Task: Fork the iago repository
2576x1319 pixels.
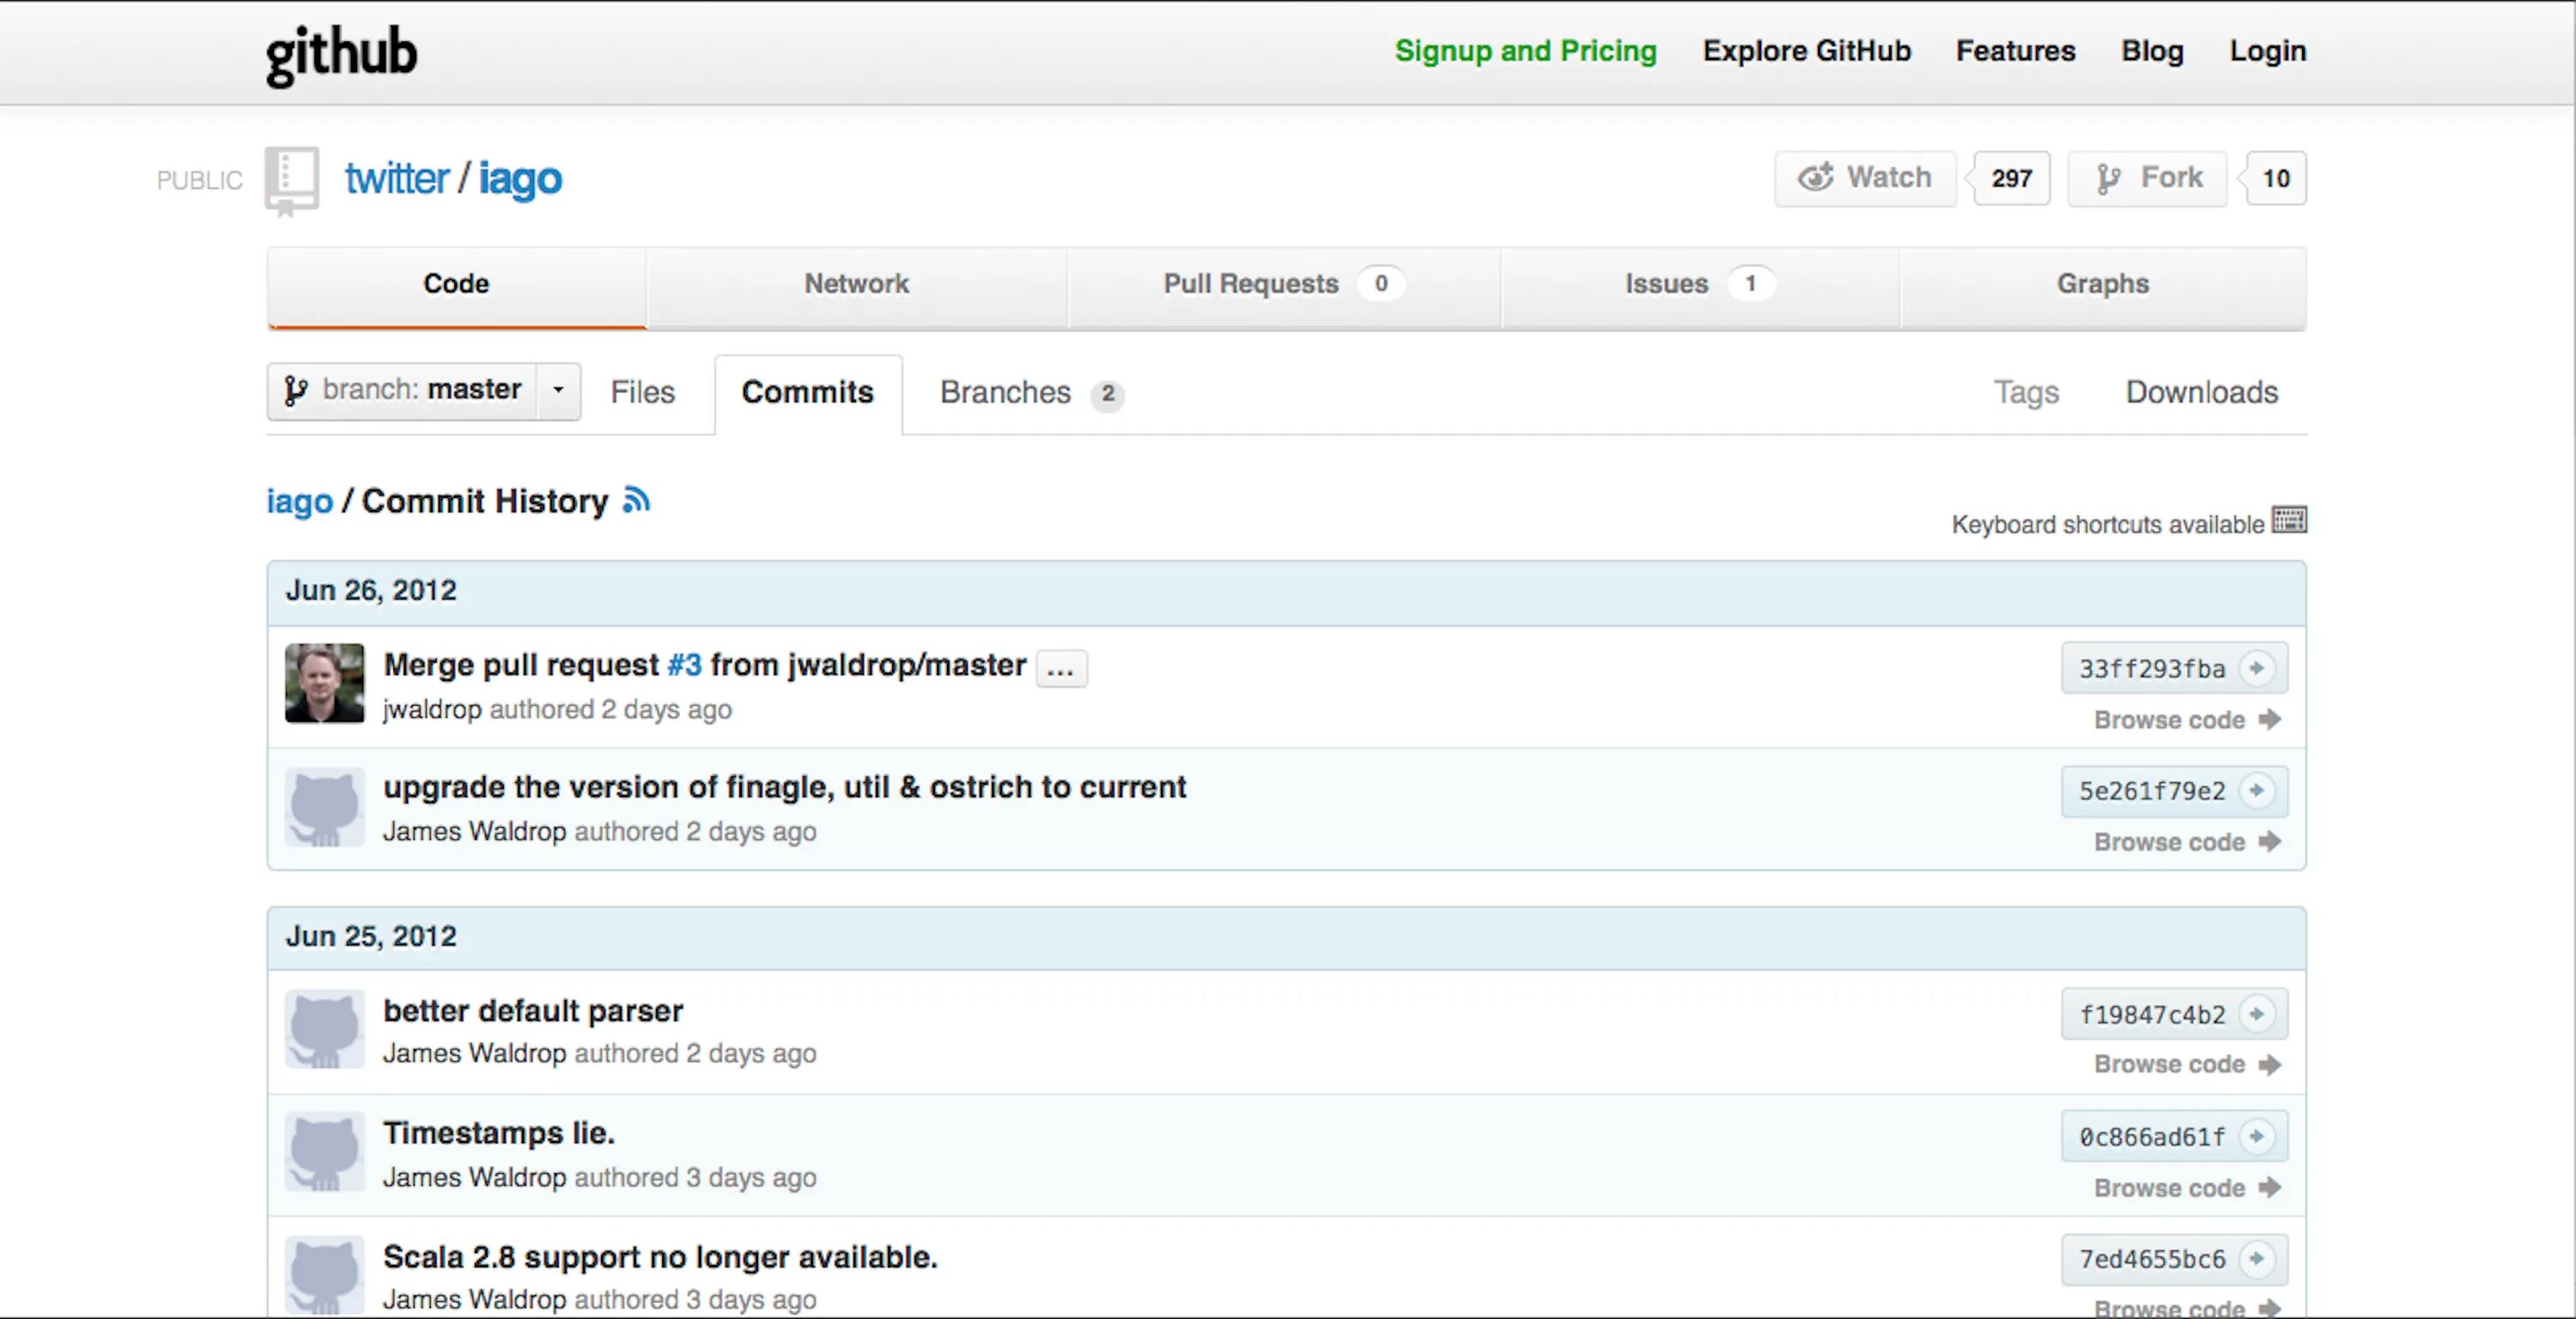Action: pyautogui.click(x=2147, y=178)
